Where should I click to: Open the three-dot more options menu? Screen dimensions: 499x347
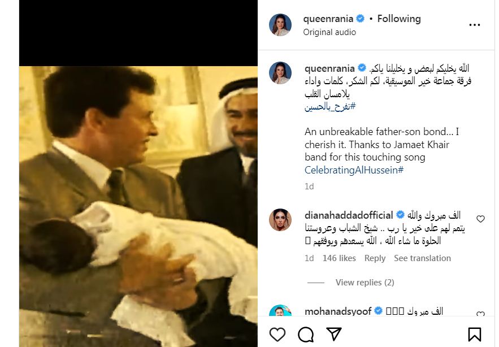pyautogui.click(x=475, y=25)
